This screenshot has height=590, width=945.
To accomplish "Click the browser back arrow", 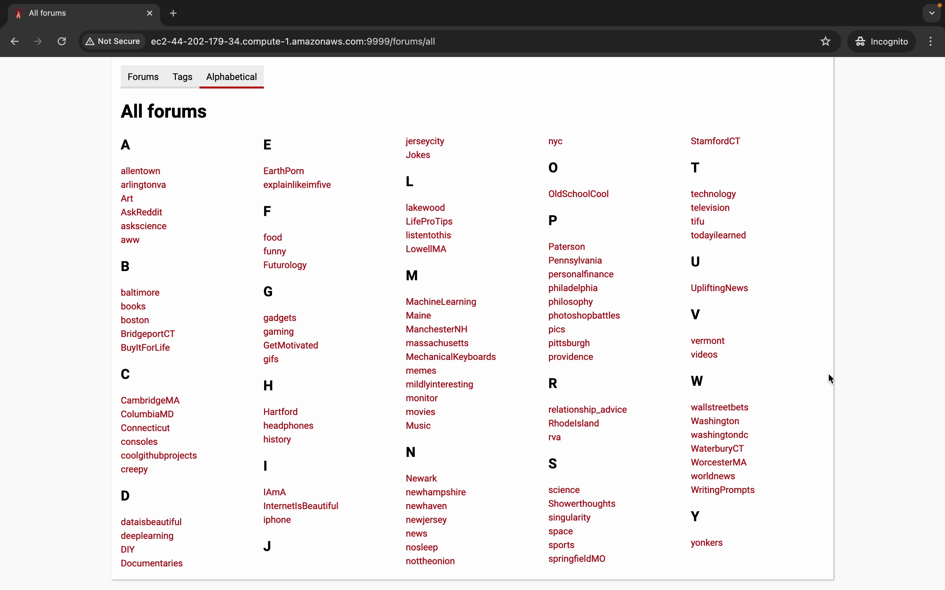I will [x=14, y=41].
